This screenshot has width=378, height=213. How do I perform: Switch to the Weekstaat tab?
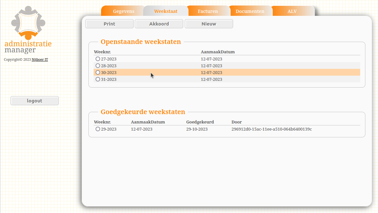[166, 11]
